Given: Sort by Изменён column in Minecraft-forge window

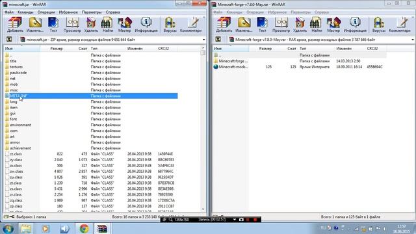Looking at the screenshot, I should click(x=350, y=49).
